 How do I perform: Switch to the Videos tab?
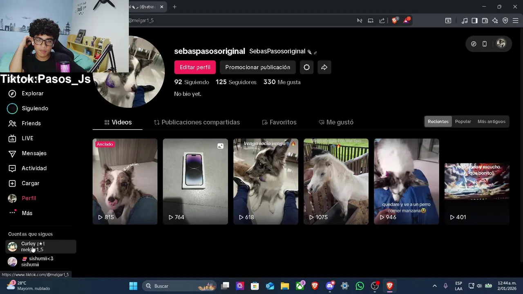(118, 122)
